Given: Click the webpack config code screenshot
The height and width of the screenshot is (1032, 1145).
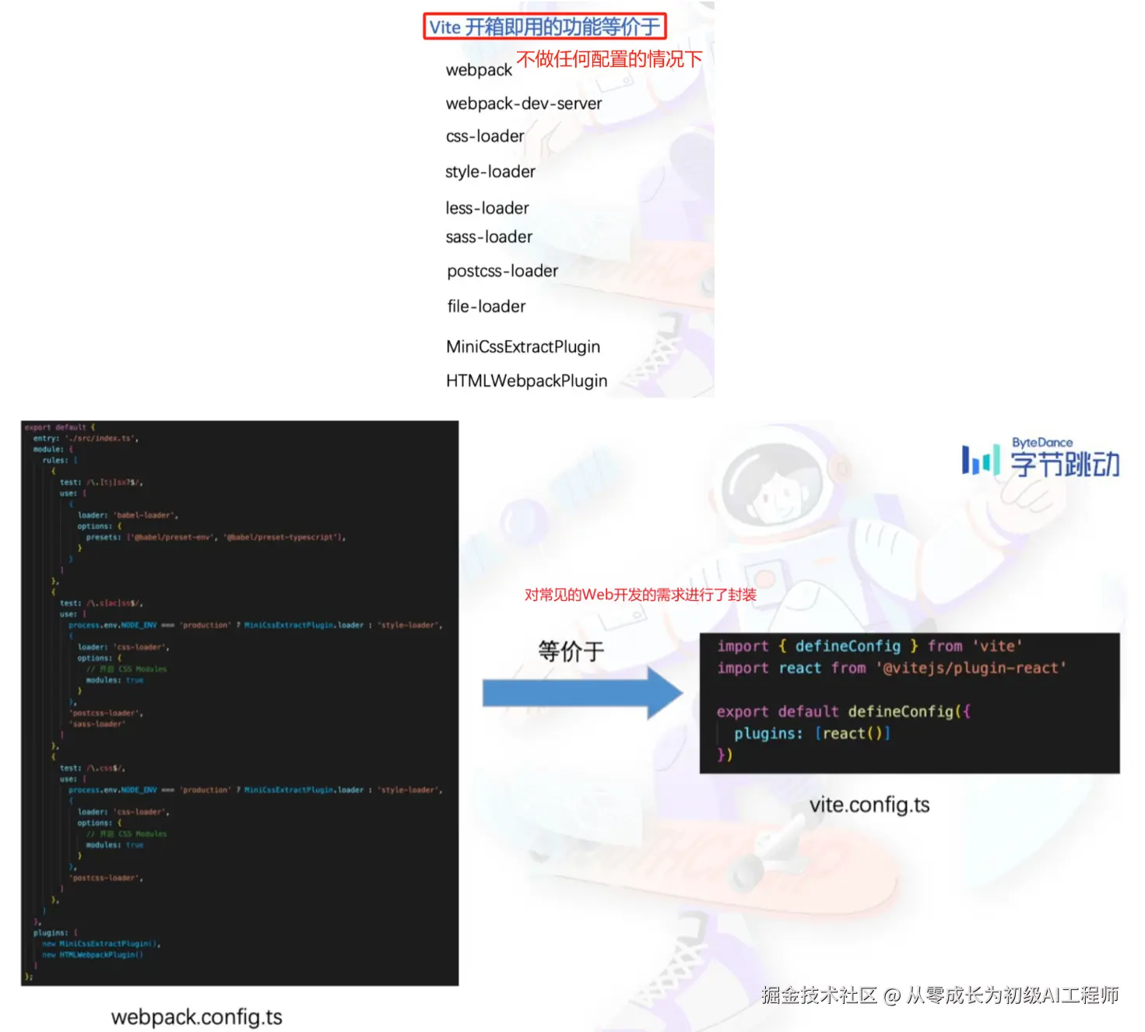Looking at the screenshot, I should tap(240, 704).
